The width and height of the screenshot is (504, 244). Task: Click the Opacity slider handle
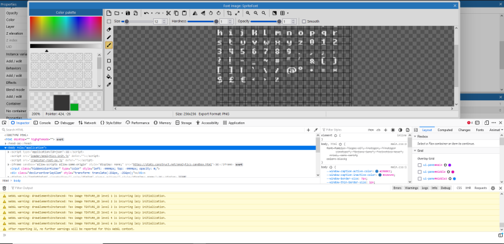point(279,21)
